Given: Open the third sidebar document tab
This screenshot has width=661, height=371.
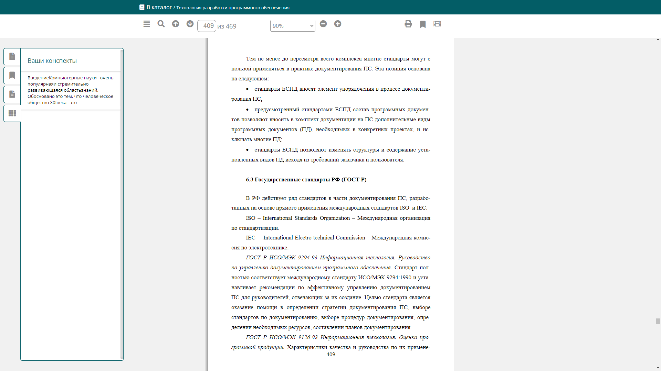Looking at the screenshot, I should [12, 94].
